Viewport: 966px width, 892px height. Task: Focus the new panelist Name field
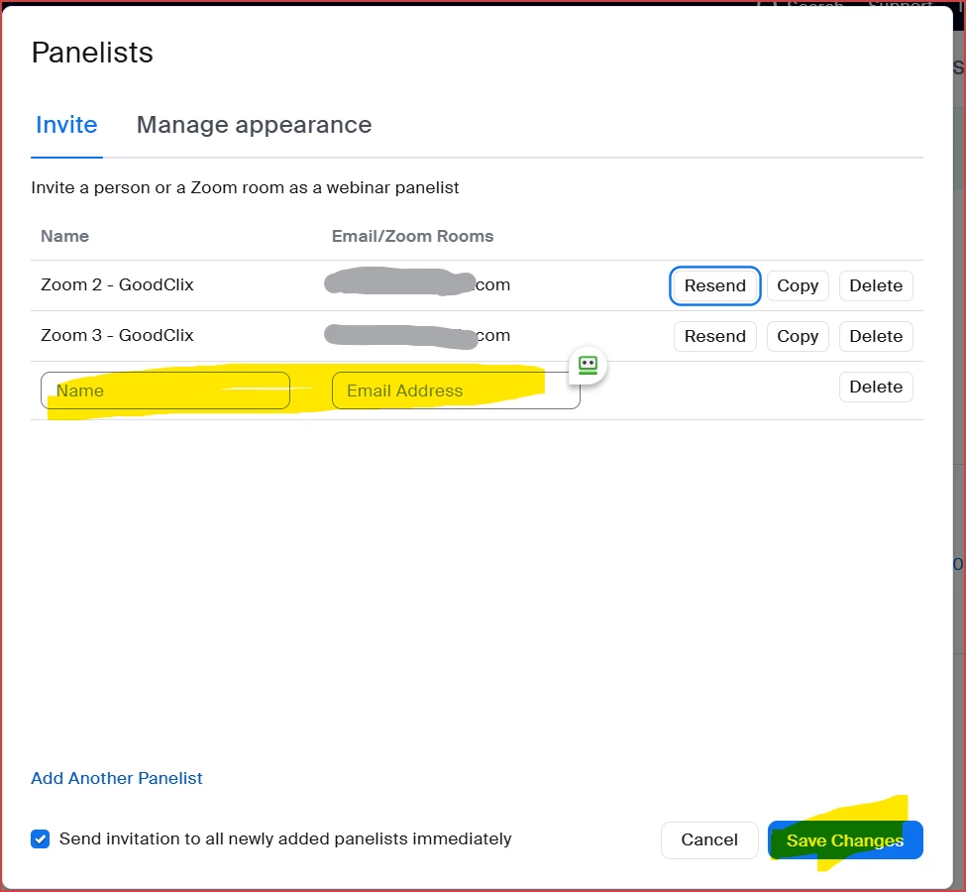click(x=165, y=390)
